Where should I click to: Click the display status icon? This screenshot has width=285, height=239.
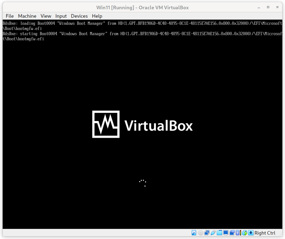pyautogui.click(x=226, y=233)
